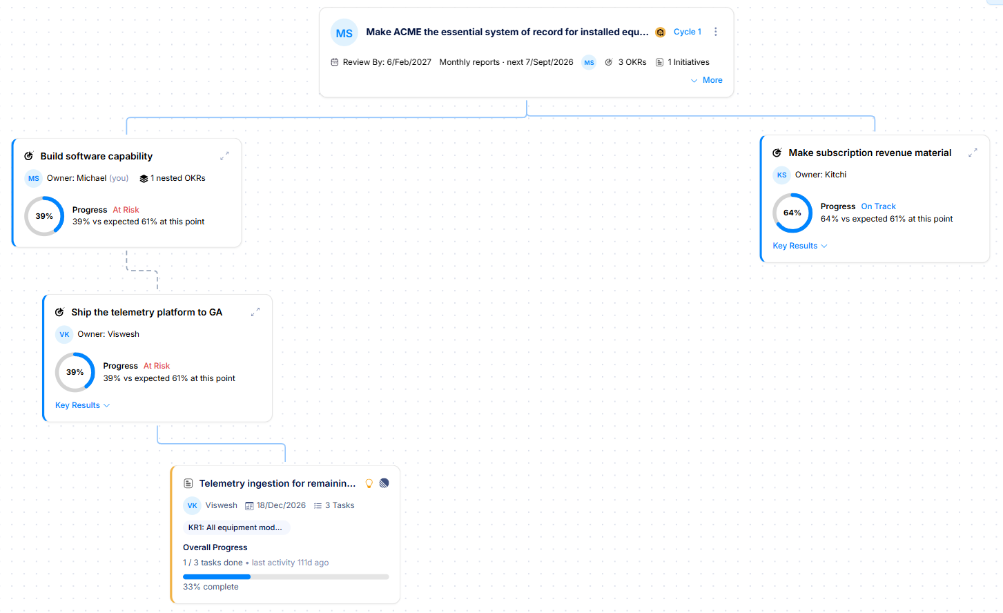The width and height of the screenshot is (1003, 613).
Task: Expand Key Results under Ship the telemetry platform
Action: pos(83,405)
